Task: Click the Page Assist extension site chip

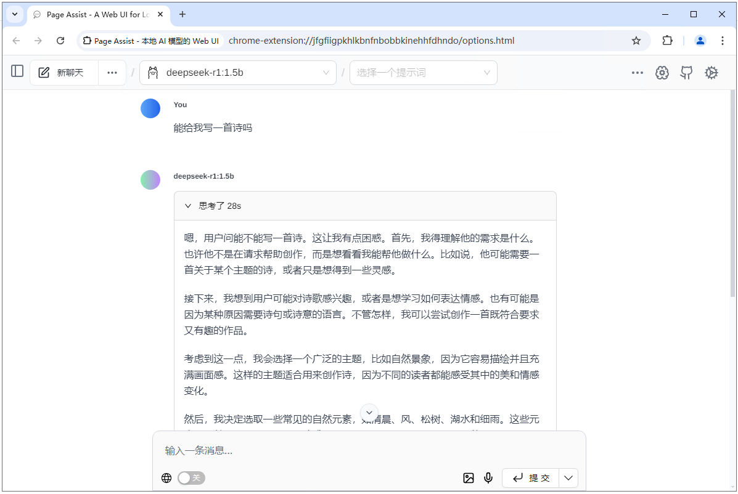Action: point(150,41)
